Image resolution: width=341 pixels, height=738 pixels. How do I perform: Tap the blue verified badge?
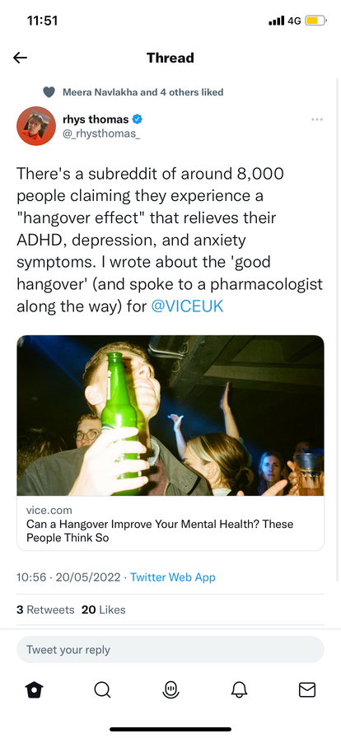[138, 119]
